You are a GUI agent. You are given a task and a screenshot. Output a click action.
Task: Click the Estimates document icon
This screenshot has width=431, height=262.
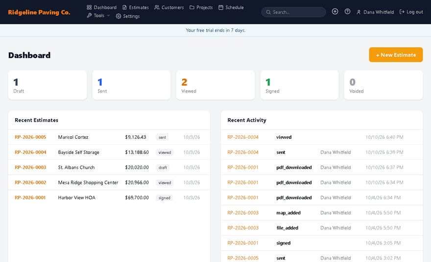124,7
